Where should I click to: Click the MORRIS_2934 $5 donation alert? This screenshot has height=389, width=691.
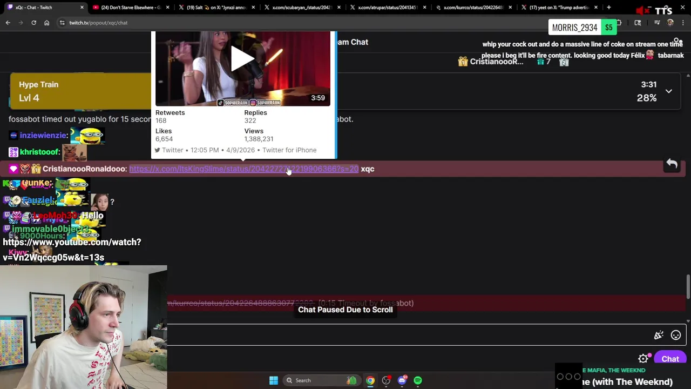pos(582,28)
